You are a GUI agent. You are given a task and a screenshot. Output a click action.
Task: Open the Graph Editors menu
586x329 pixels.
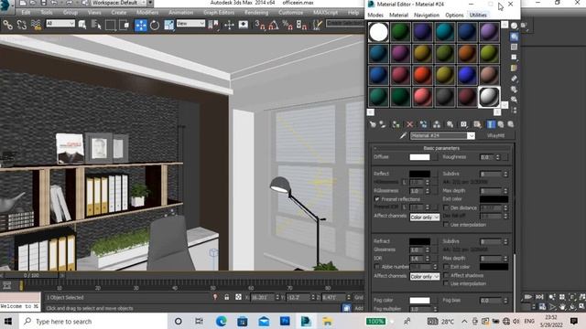pos(219,13)
